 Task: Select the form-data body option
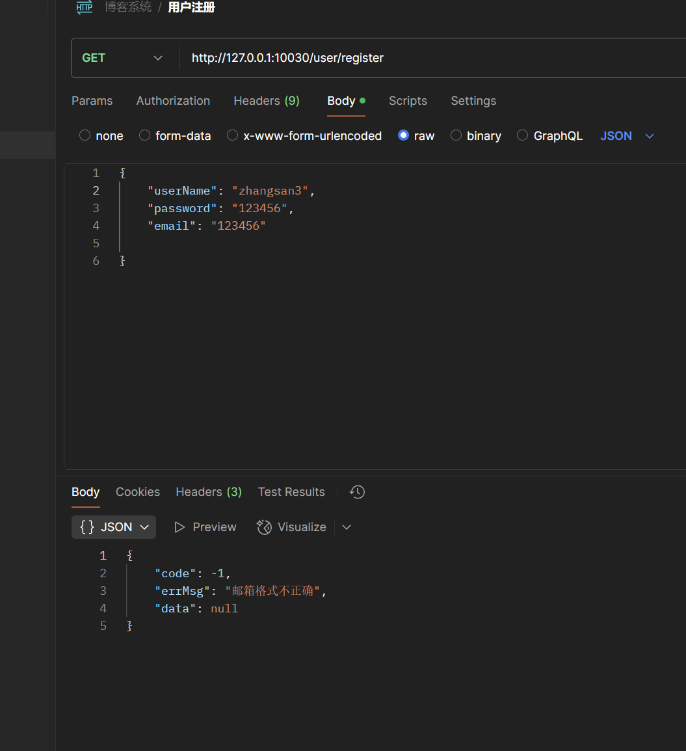175,136
